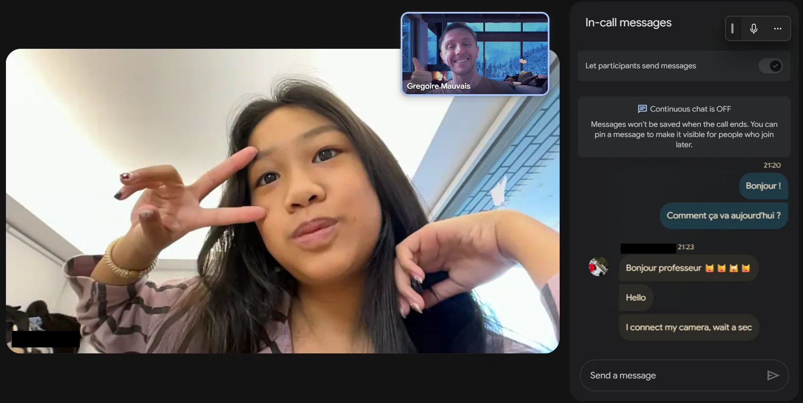Viewport: 803px width, 403px height.
Task: Click the Let participants send messages label
Action: tap(640, 66)
